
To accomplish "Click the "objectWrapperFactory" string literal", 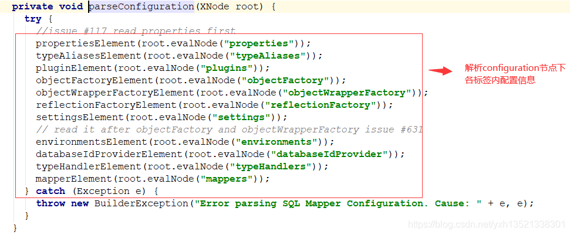I will [x=347, y=93].
